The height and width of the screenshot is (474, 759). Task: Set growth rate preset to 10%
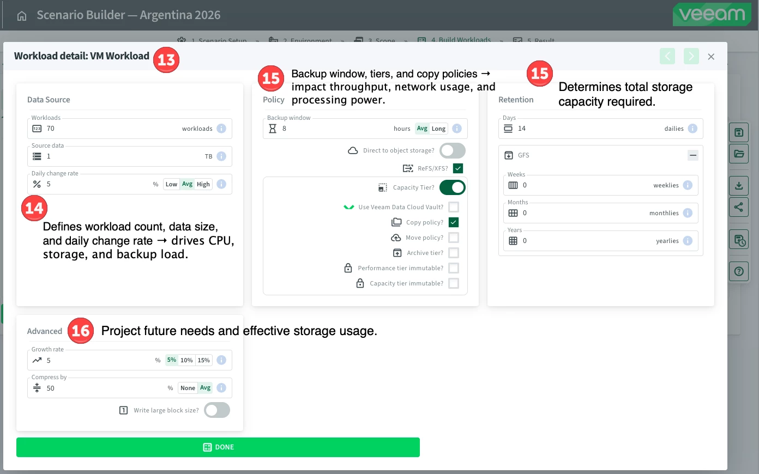coord(187,360)
